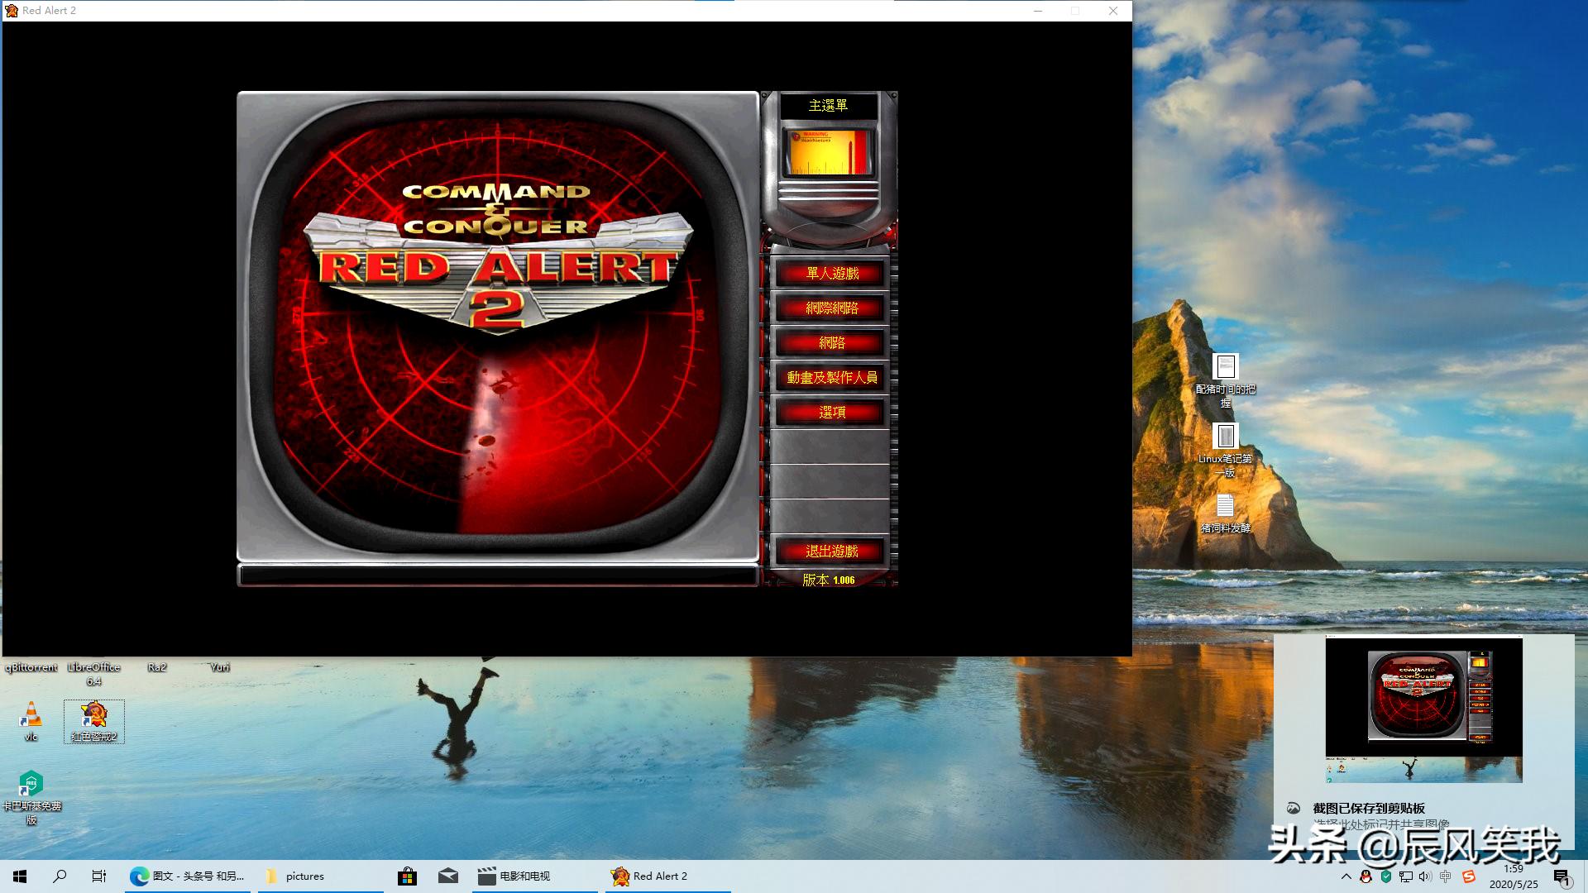Image resolution: width=1588 pixels, height=893 pixels.
Task: Open the volume slider from system tray
Action: pos(1425,876)
